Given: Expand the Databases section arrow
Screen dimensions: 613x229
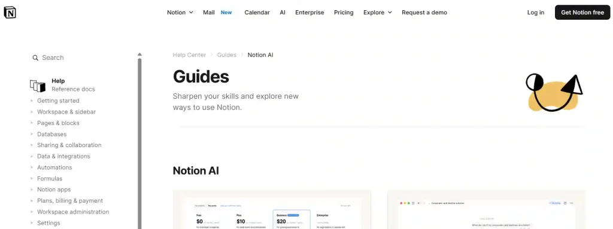Looking at the screenshot, I should click(32, 134).
